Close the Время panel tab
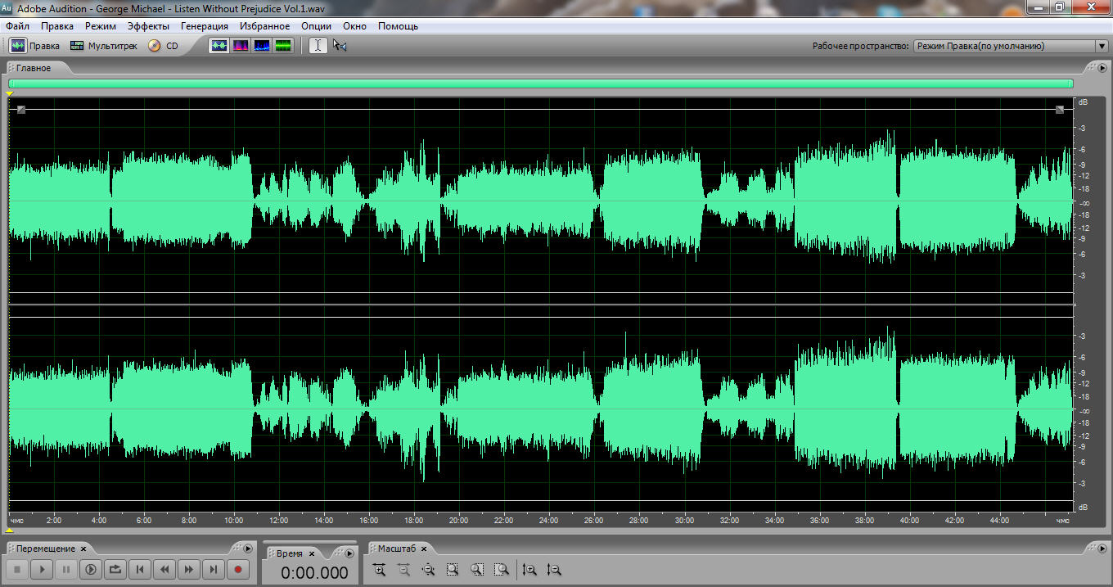Viewport: 1113px width, 587px height. [312, 554]
